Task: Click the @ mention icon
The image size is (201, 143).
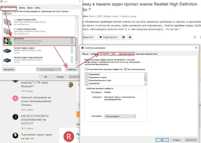Action: [x=194, y=37]
